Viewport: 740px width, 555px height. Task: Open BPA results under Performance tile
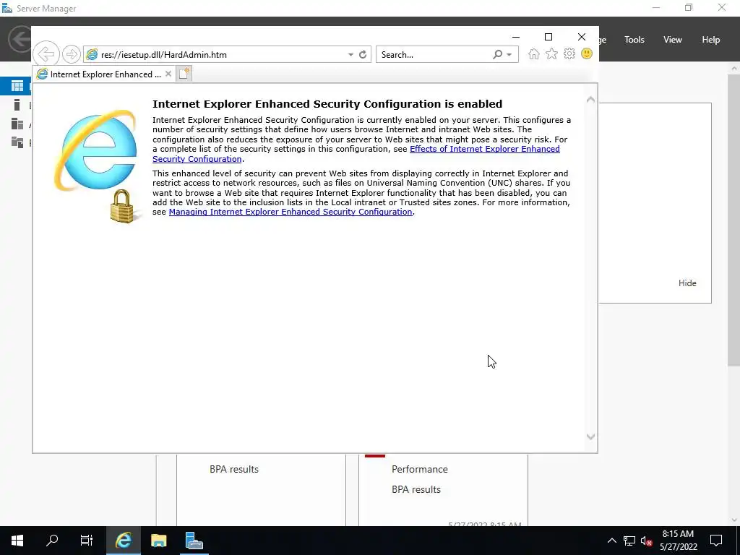click(x=416, y=489)
